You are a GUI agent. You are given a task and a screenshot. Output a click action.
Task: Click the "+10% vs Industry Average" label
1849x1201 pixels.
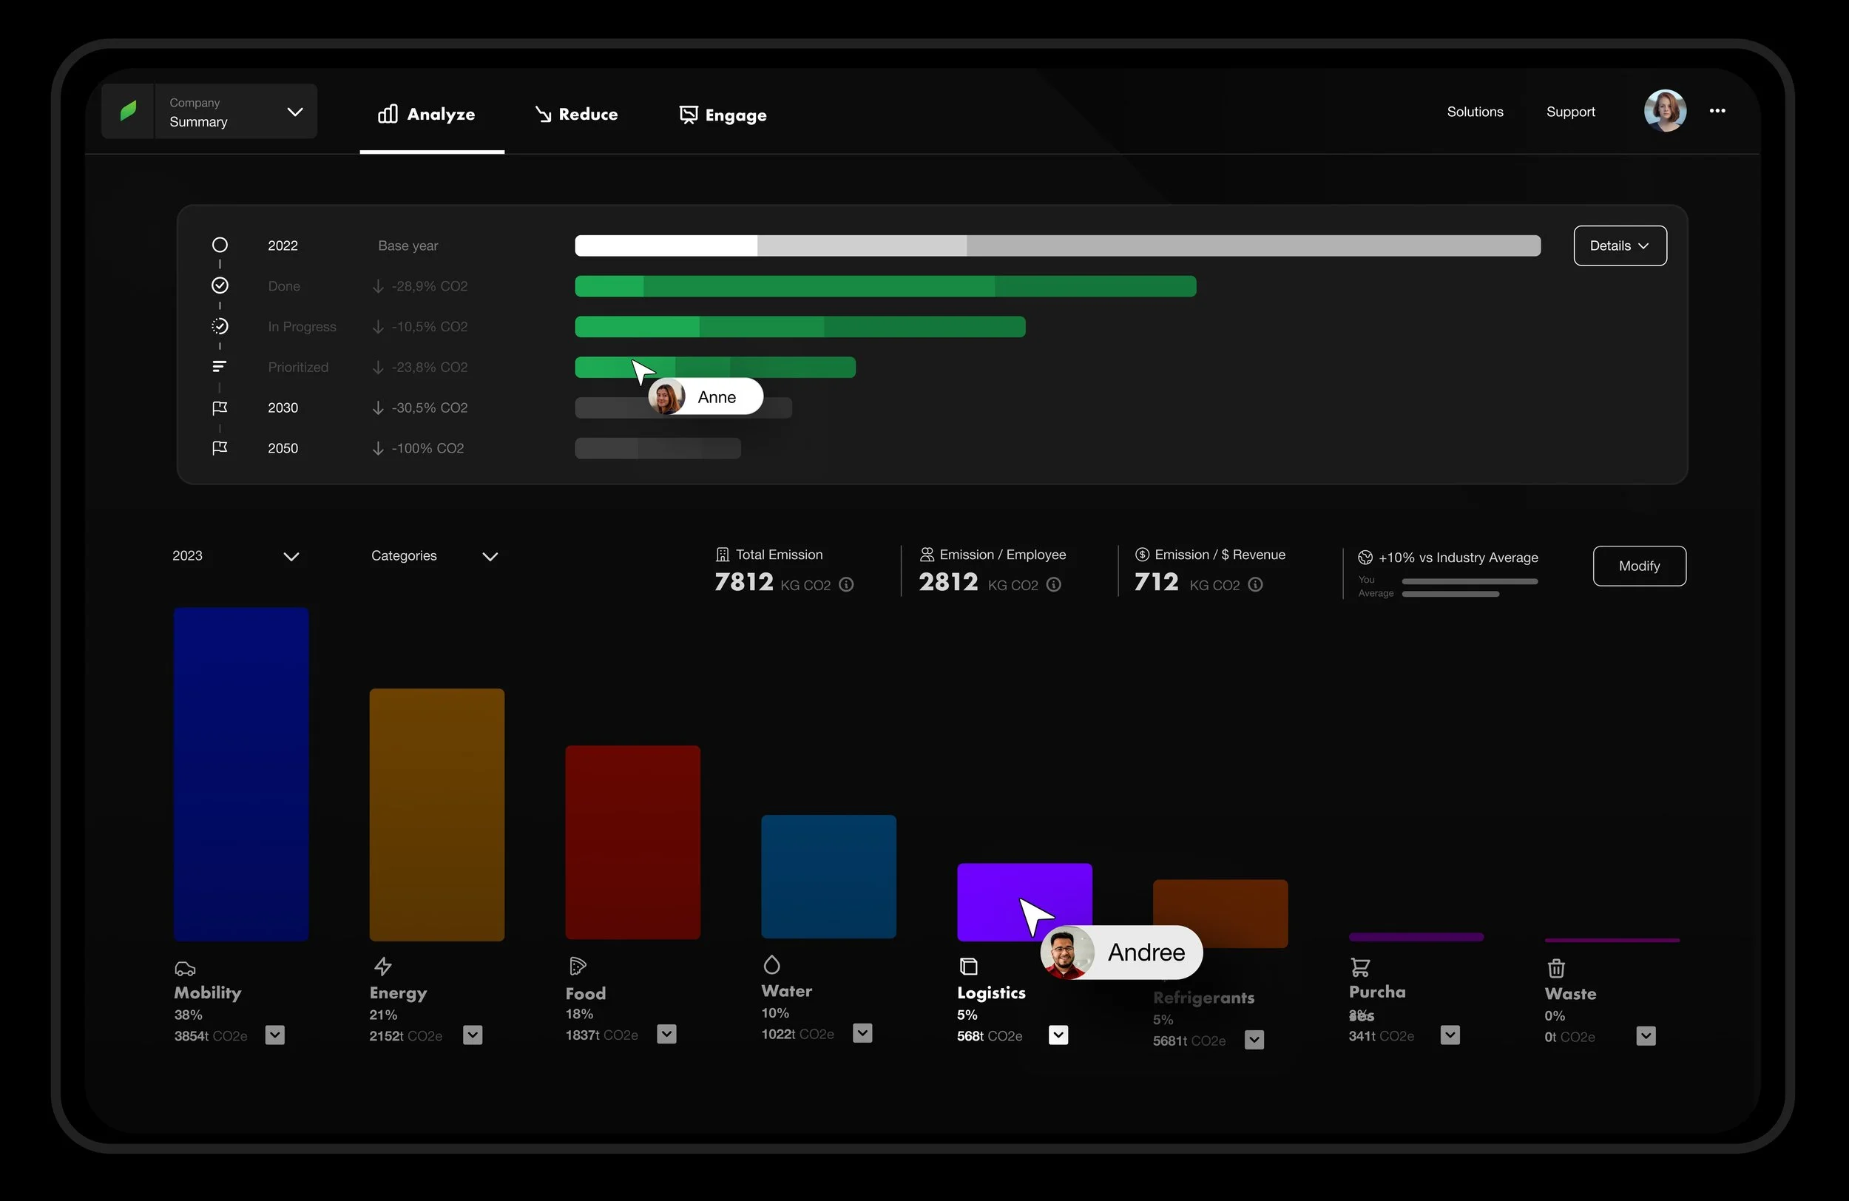pos(1458,558)
